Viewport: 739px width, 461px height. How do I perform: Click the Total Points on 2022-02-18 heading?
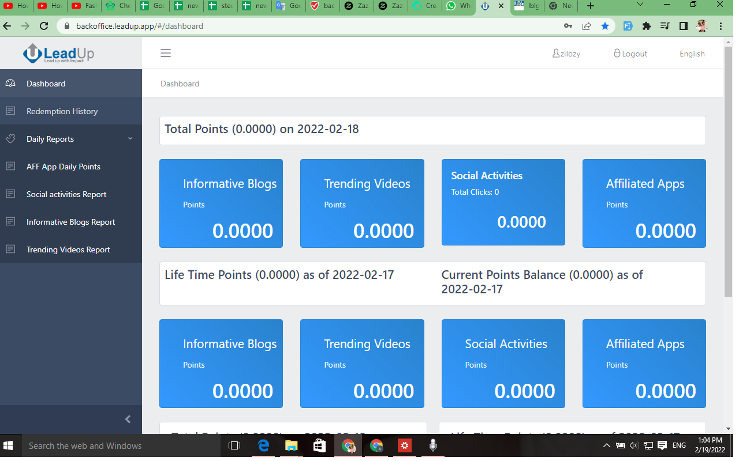pos(262,129)
